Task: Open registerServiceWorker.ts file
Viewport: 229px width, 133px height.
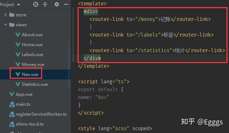Action: click(41, 114)
